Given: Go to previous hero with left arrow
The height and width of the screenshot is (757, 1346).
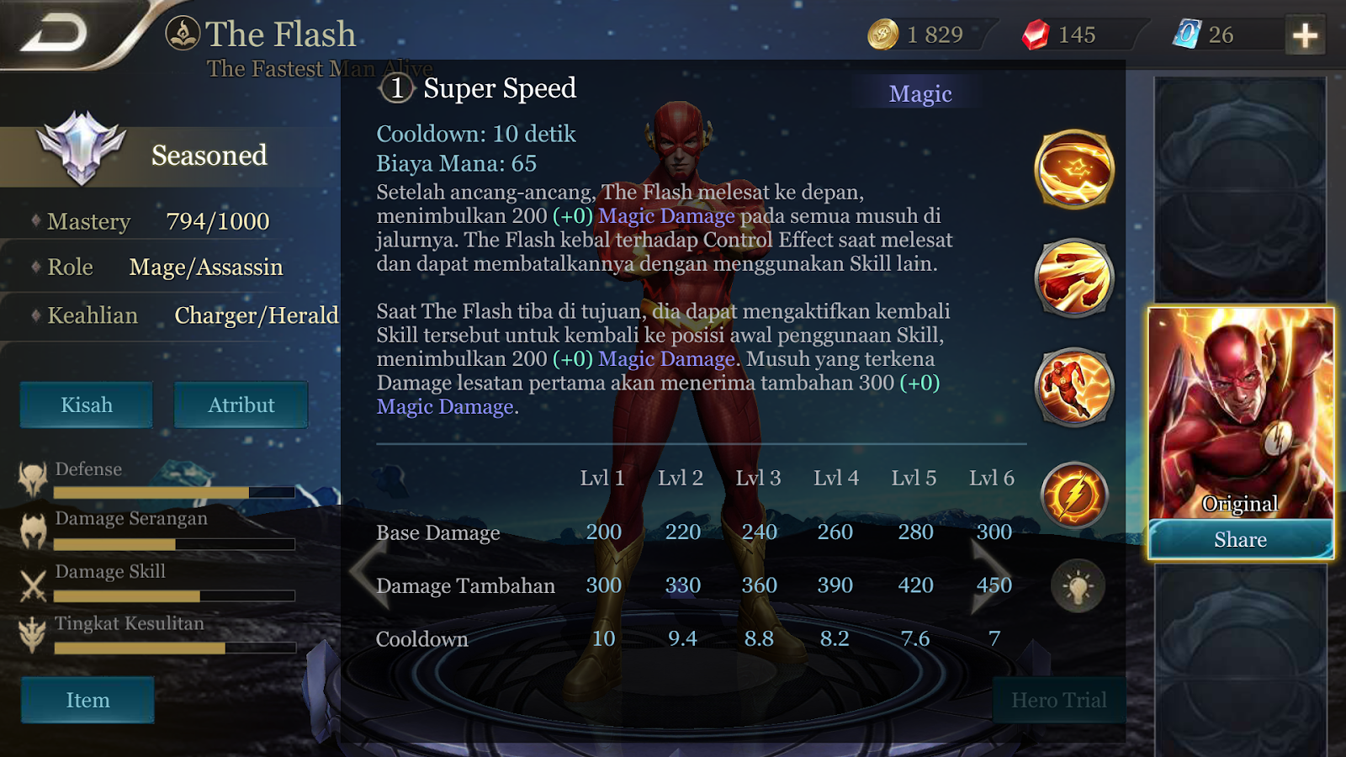Looking at the screenshot, I should [368, 572].
